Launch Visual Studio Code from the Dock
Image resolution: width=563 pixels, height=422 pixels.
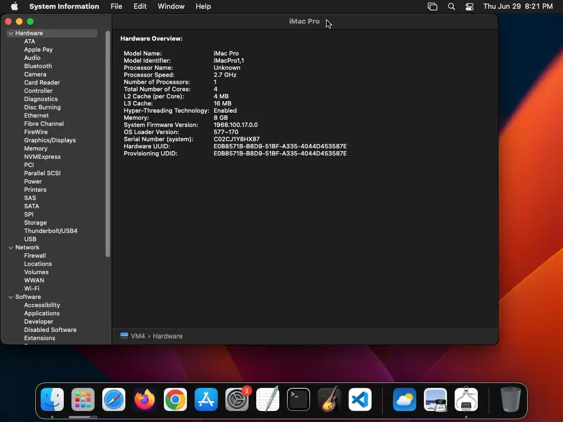(x=360, y=399)
